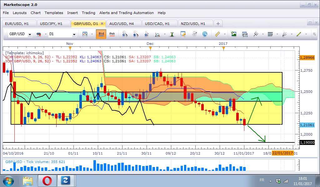
Task: Click the 1,28966 orange price label
Action: coord(307,58)
